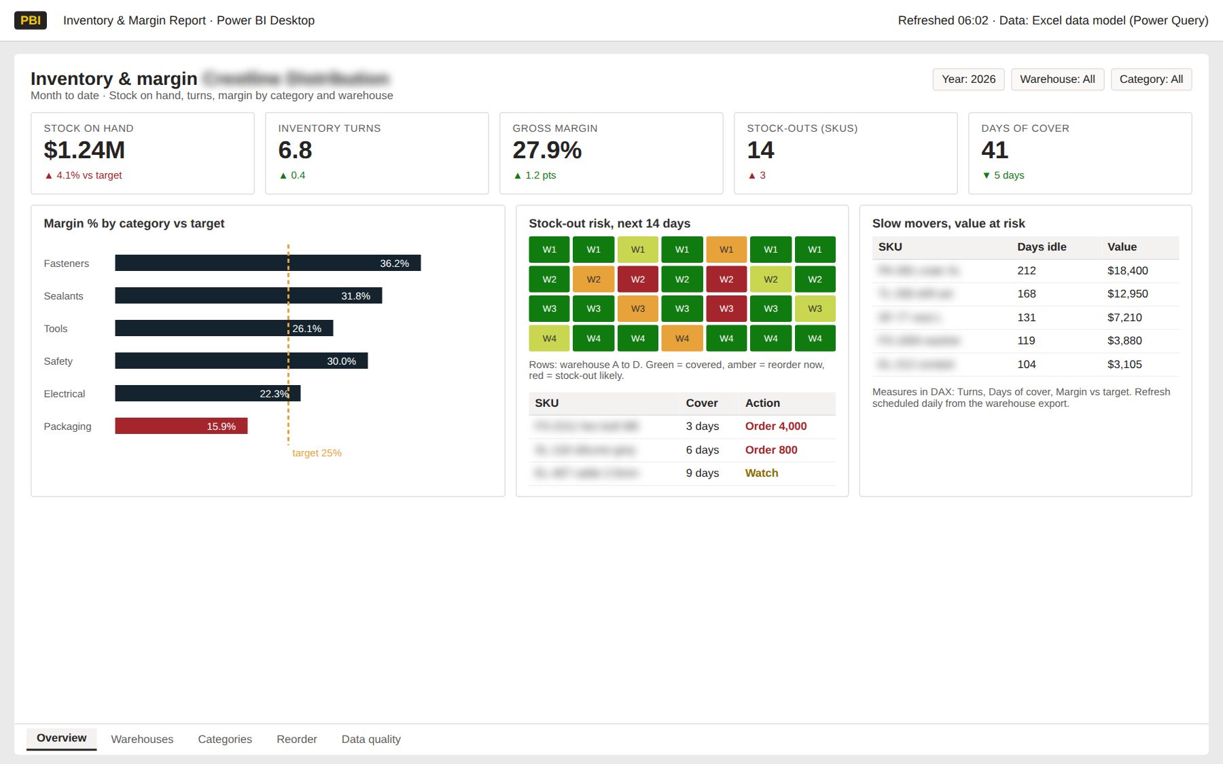Open the Data quality tab
This screenshot has width=1223, height=764.
tap(371, 739)
